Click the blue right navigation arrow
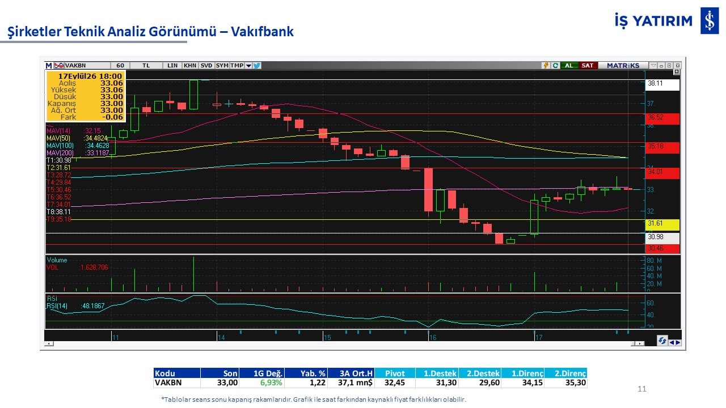This screenshot has width=726, height=408. (678, 342)
